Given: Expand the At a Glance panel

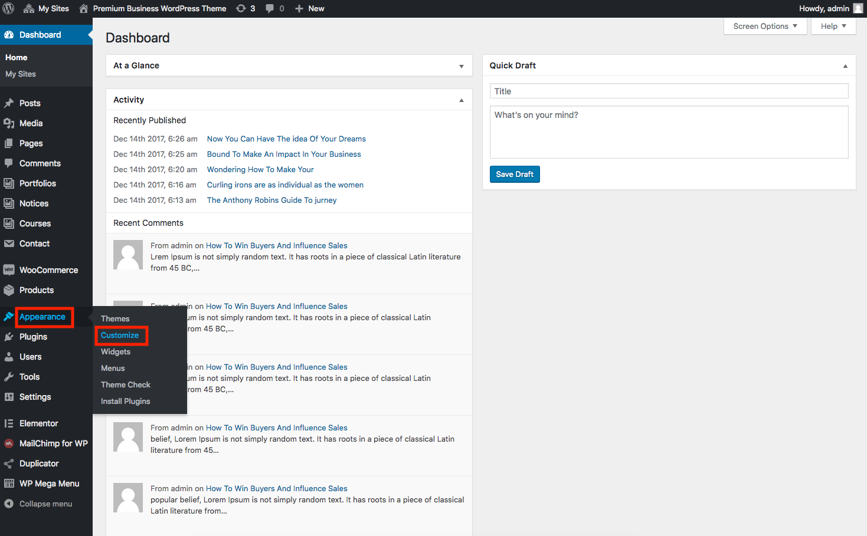Looking at the screenshot, I should 462,66.
